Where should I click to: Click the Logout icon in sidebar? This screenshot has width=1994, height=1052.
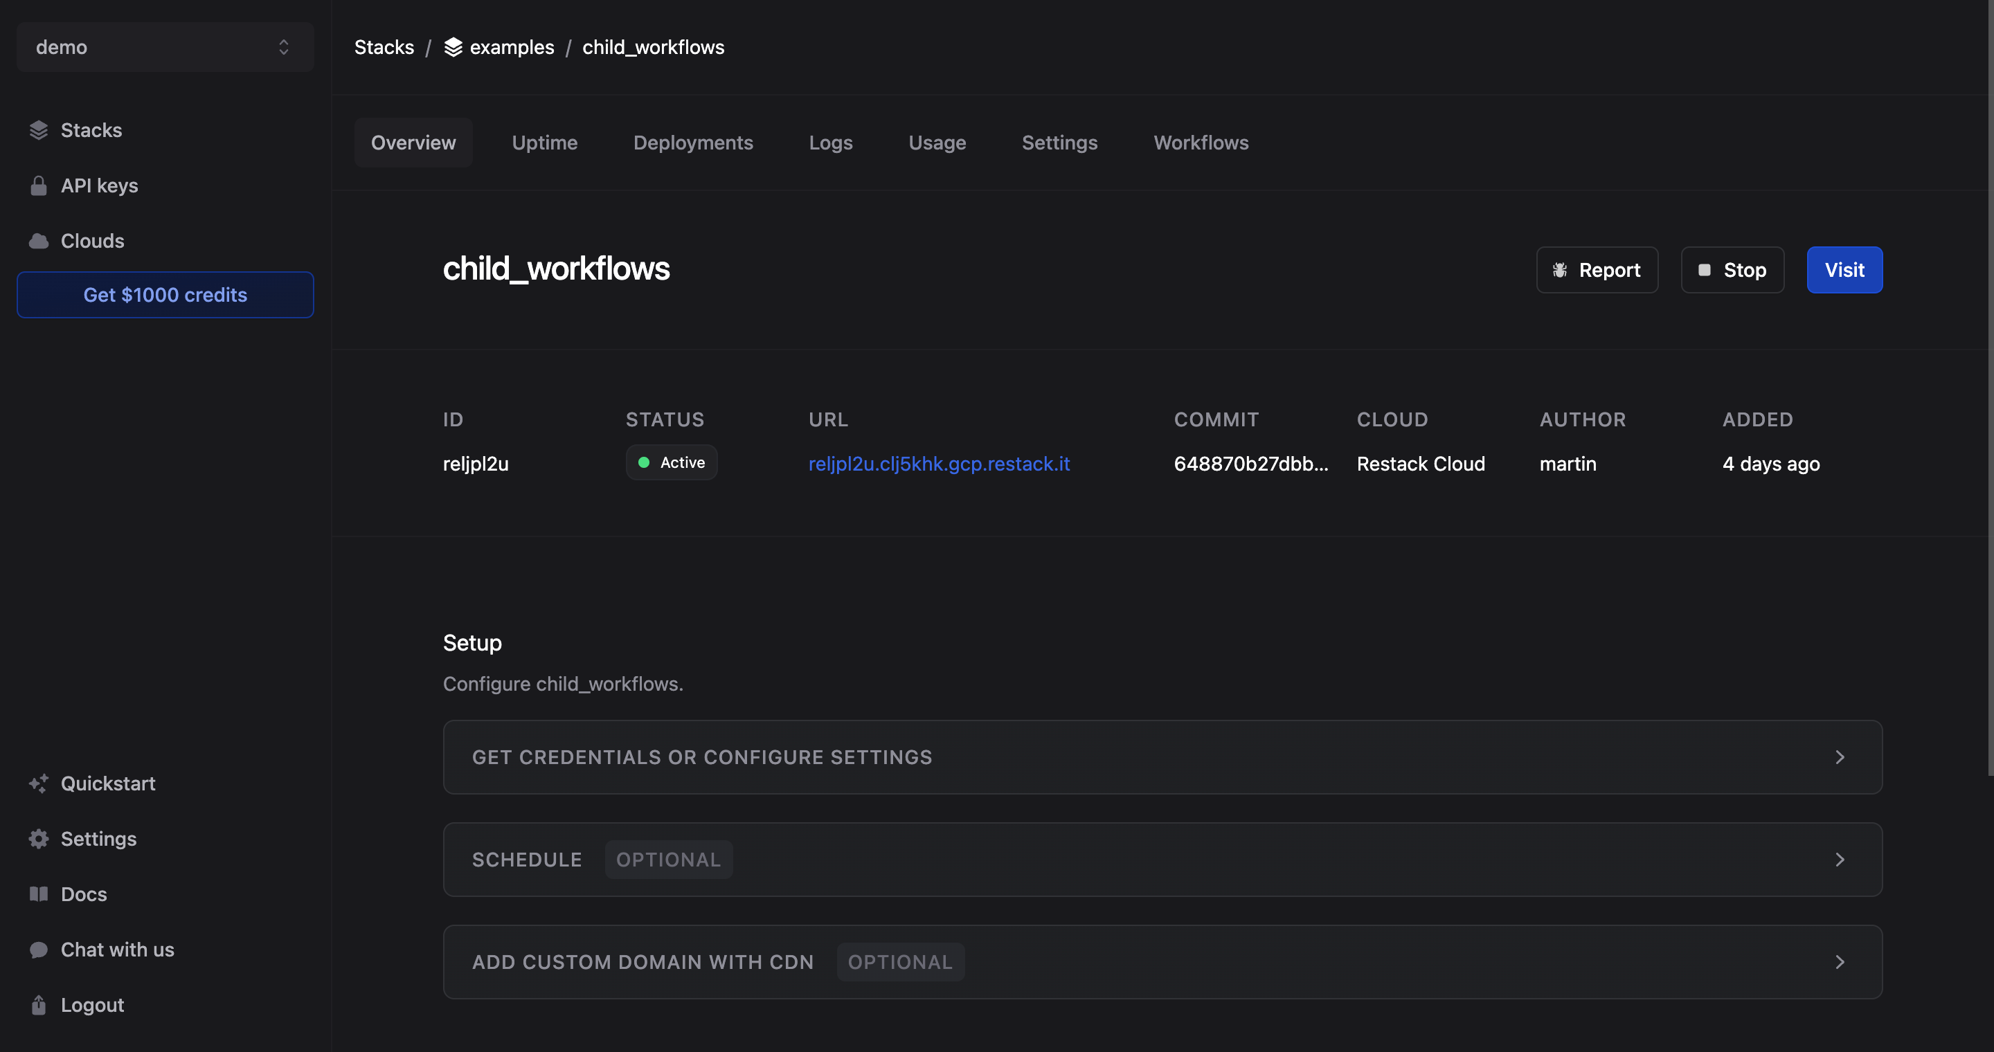pos(39,1005)
